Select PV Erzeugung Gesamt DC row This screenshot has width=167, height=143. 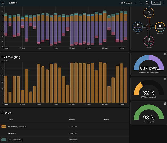(x=64, y=126)
